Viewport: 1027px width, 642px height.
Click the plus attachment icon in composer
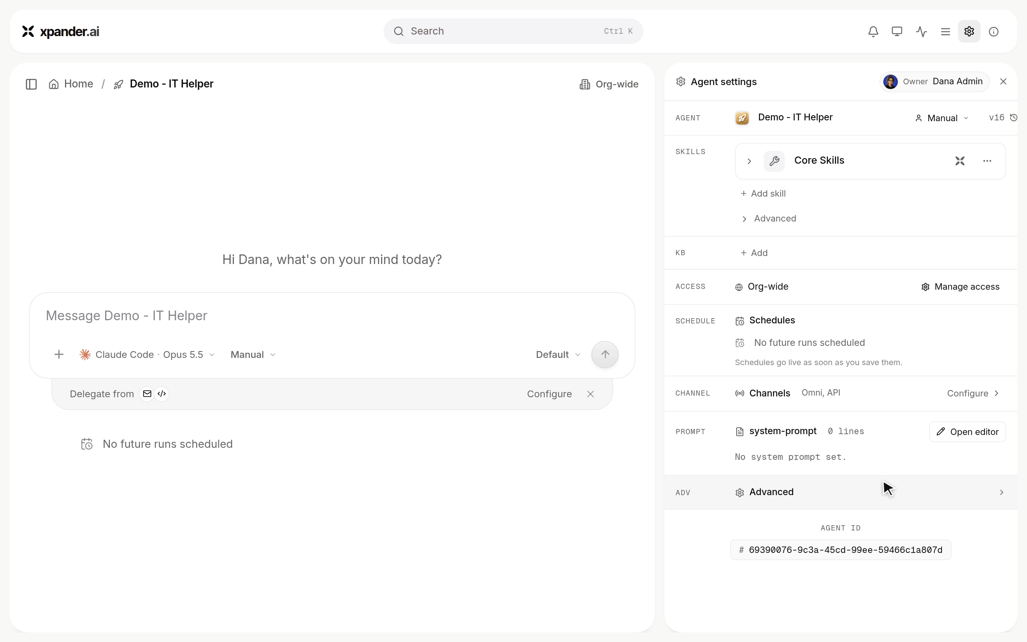(59, 355)
